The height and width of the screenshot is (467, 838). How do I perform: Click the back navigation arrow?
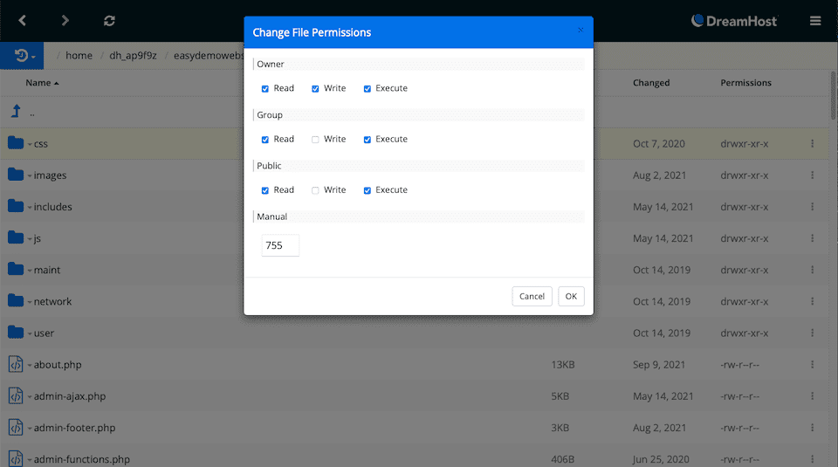pos(23,20)
